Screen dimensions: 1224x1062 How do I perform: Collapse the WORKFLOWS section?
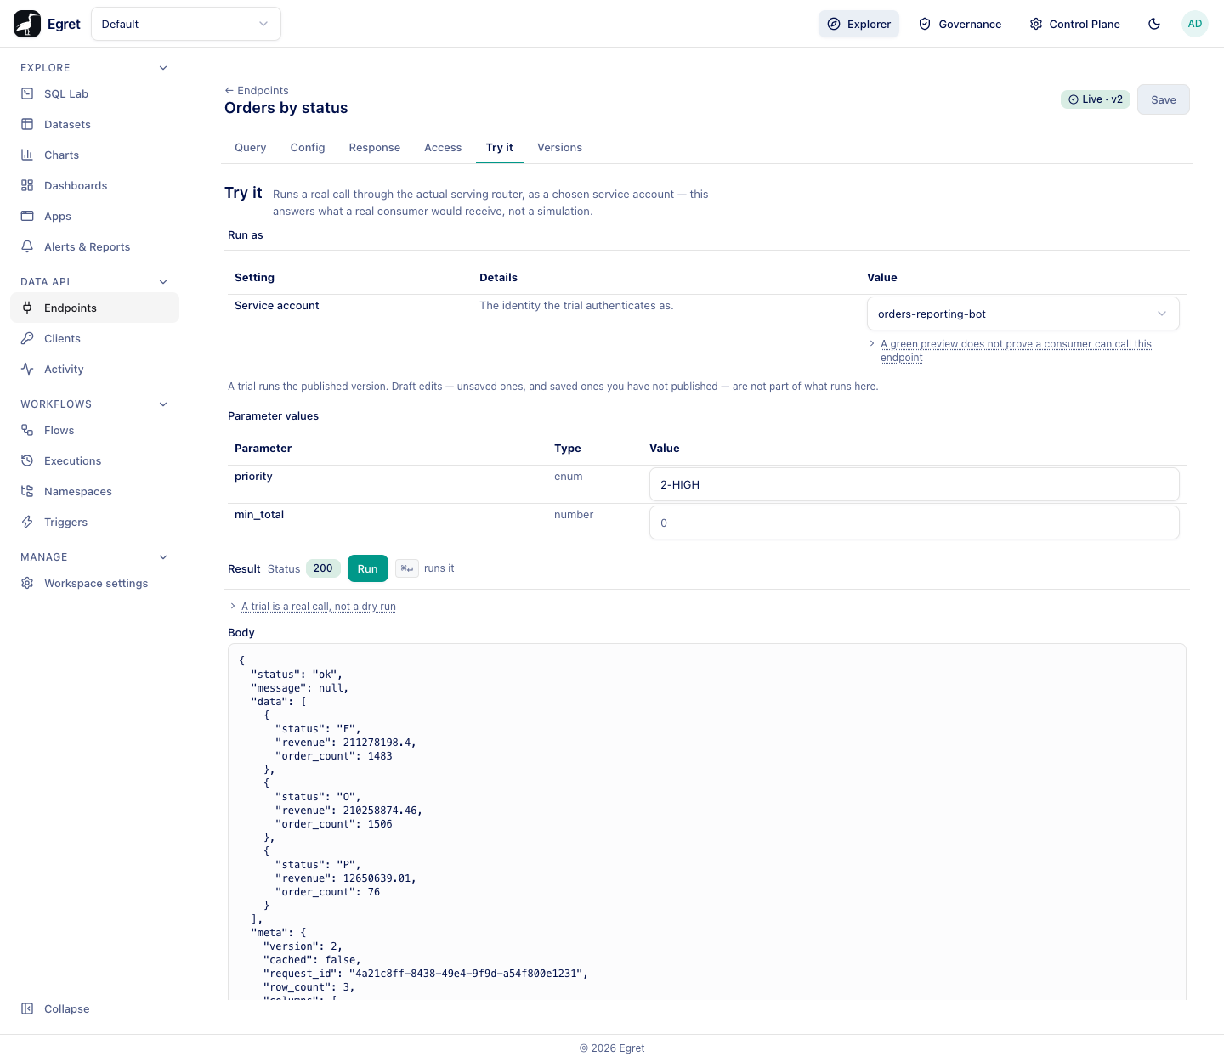pyautogui.click(x=163, y=404)
